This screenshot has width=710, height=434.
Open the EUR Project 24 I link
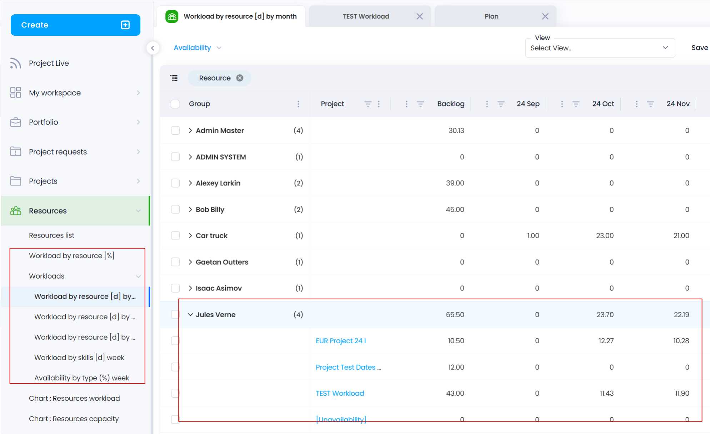[341, 341]
